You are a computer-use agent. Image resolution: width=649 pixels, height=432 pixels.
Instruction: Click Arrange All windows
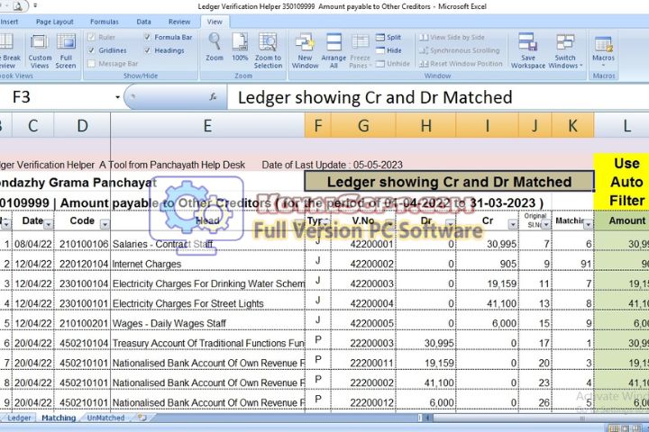coord(334,51)
